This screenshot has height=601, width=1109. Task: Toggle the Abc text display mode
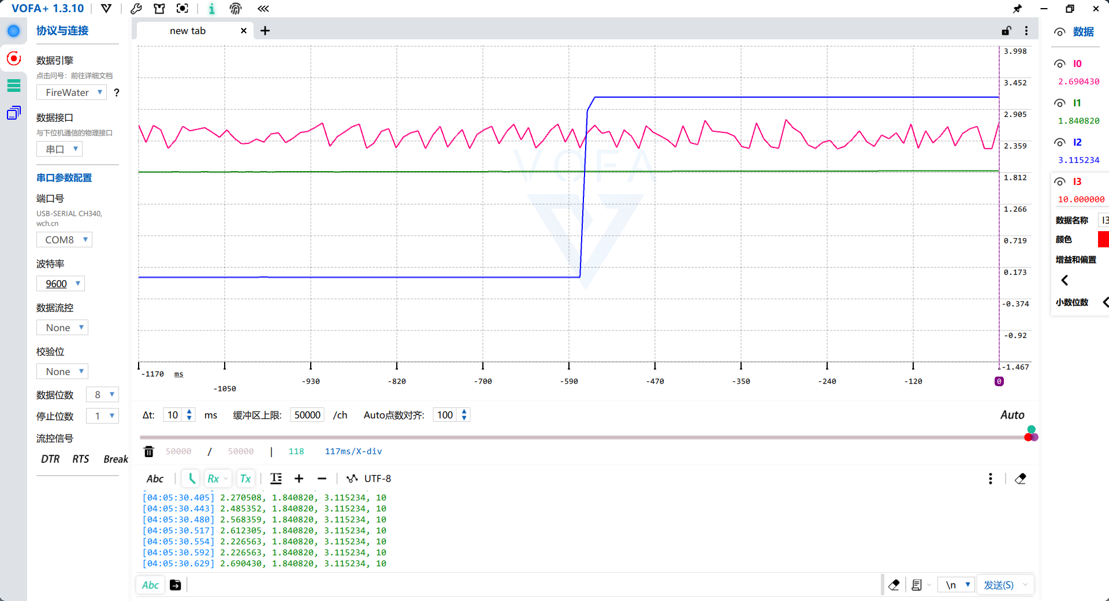point(155,478)
